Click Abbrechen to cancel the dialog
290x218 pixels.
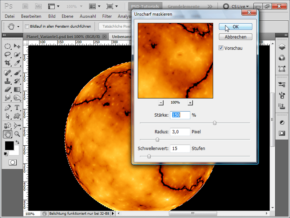(235, 37)
